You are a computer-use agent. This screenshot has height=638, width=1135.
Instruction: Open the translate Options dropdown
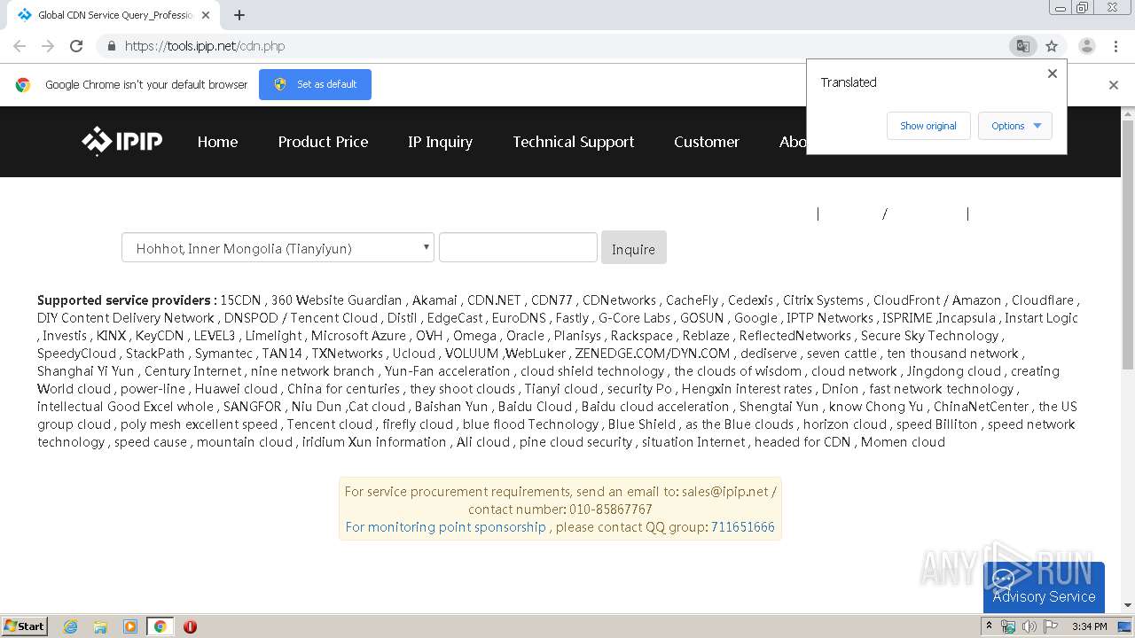pyautogui.click(x=1015, y=126)
